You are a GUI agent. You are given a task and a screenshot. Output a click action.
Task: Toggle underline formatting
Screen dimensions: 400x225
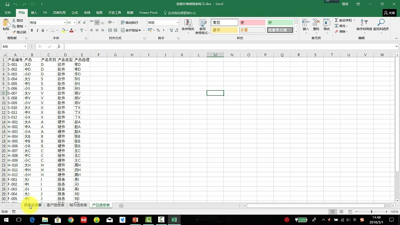[42, 30]
